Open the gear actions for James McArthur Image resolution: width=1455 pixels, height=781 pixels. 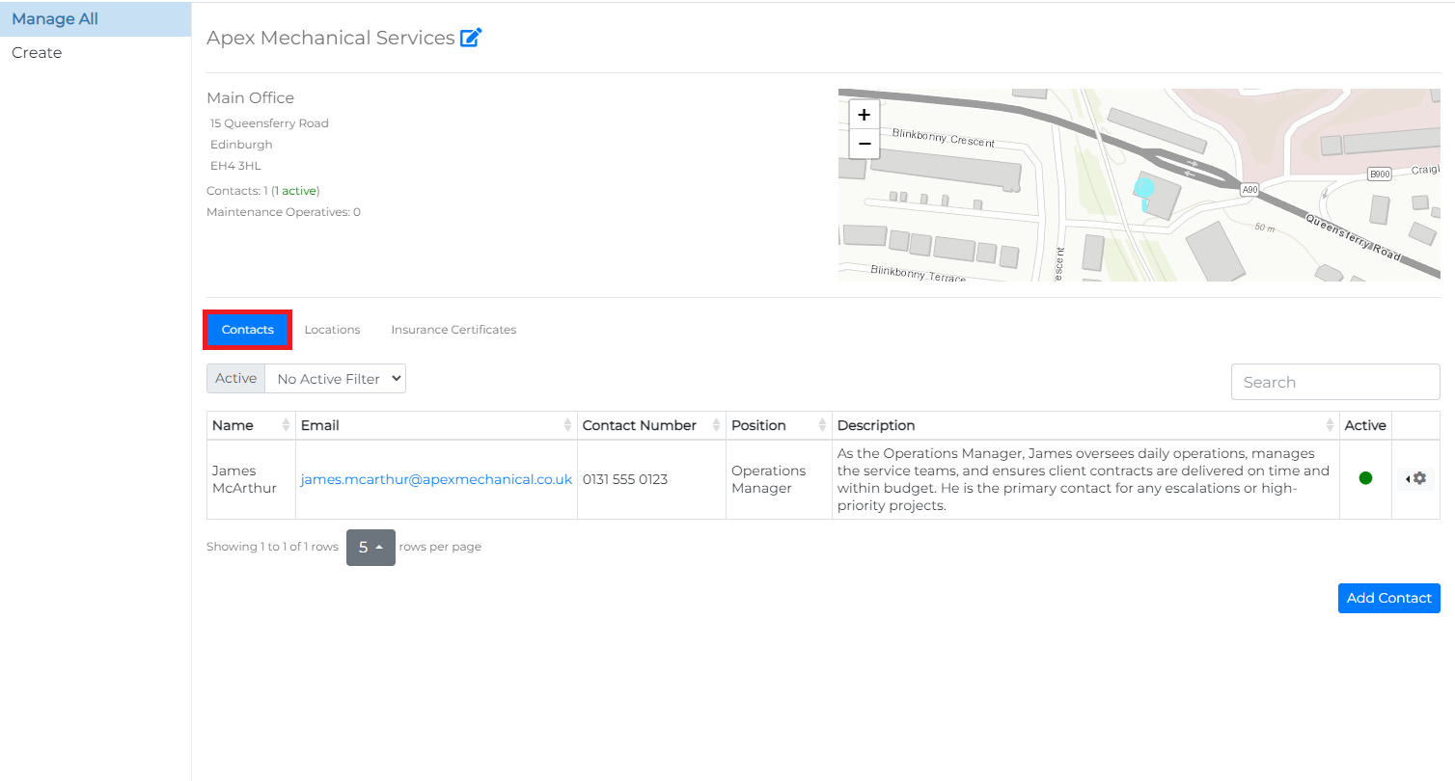pos(1415,478)
